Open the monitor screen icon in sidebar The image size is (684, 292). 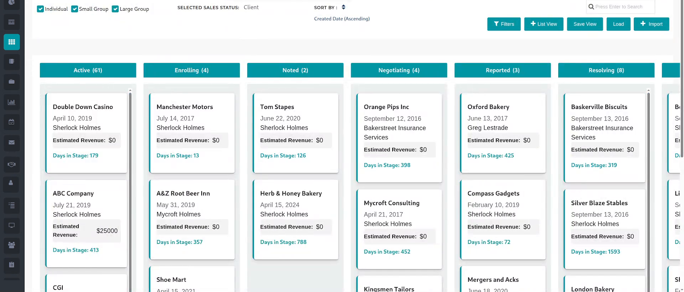(x=11, y=225)
